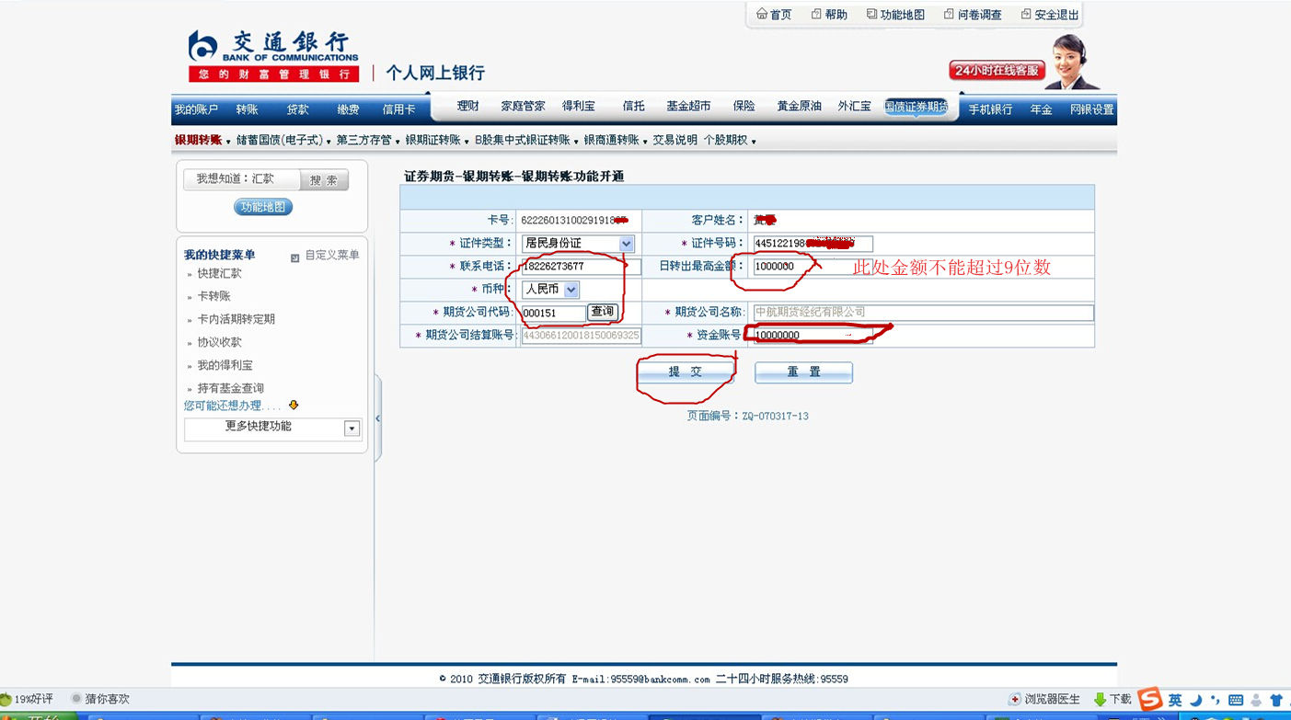Select the 信用卡 menu item

click(x=398, y=109)
